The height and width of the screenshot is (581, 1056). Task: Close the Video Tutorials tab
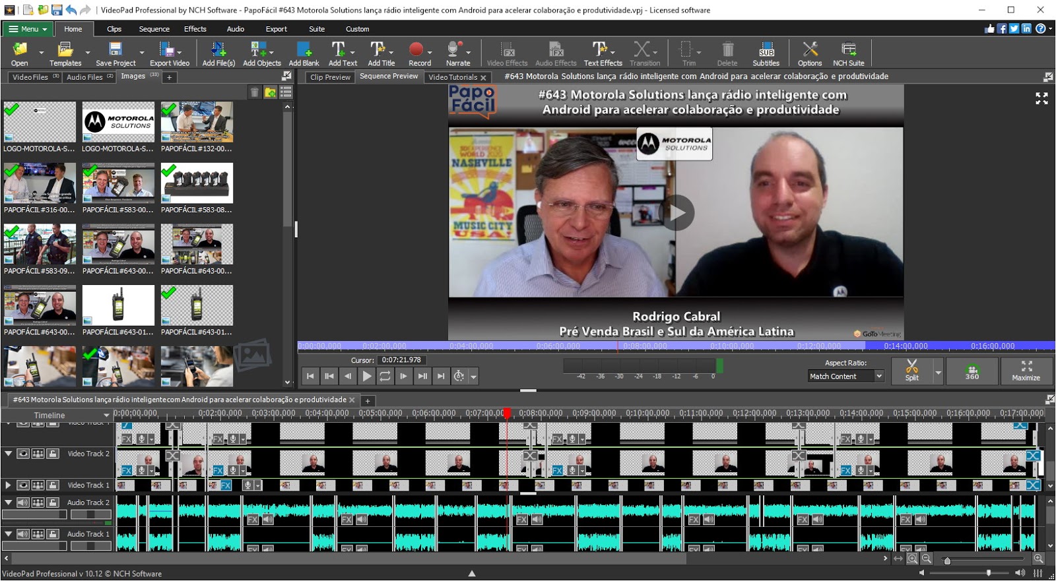coord(483,78)
